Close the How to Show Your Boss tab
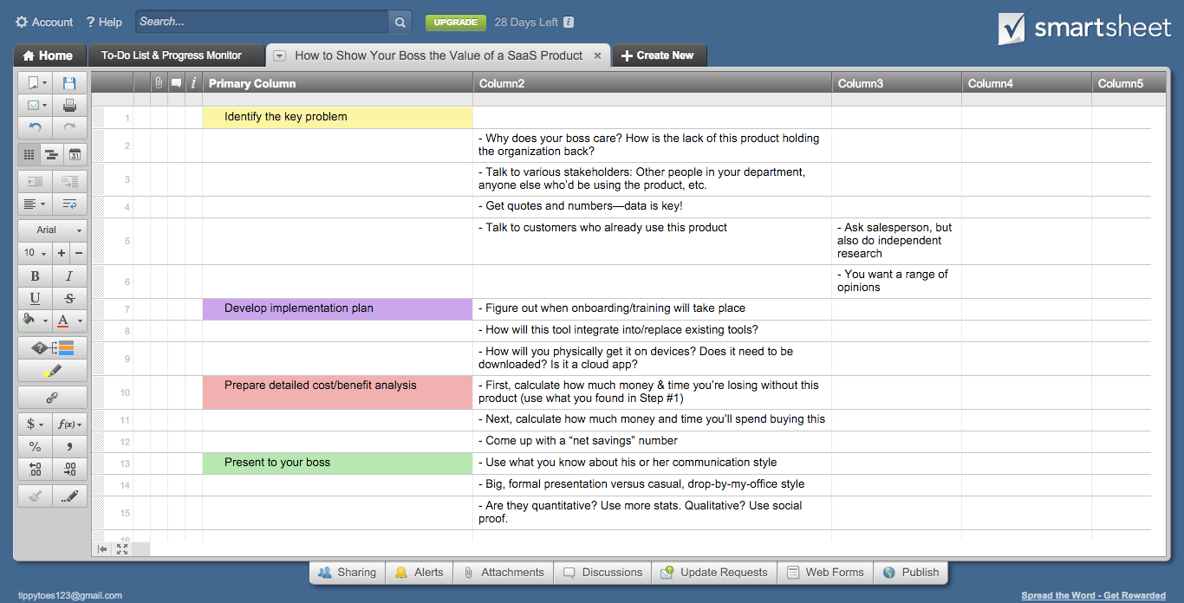The width and height of the screenshot is (1184, 603). pos(597,55)
